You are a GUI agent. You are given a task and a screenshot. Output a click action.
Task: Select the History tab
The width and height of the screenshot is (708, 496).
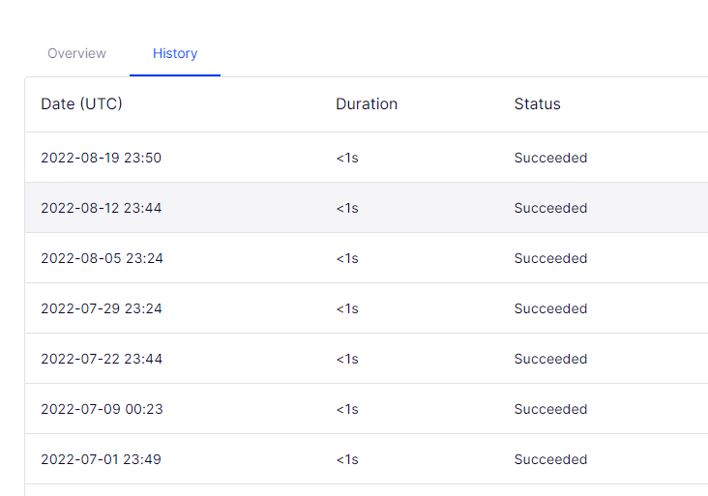[175, 53]
